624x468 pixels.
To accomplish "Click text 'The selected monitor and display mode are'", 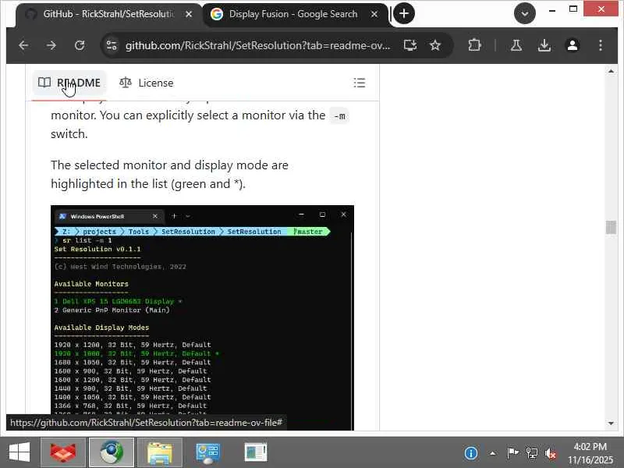I will coord(169,165).
